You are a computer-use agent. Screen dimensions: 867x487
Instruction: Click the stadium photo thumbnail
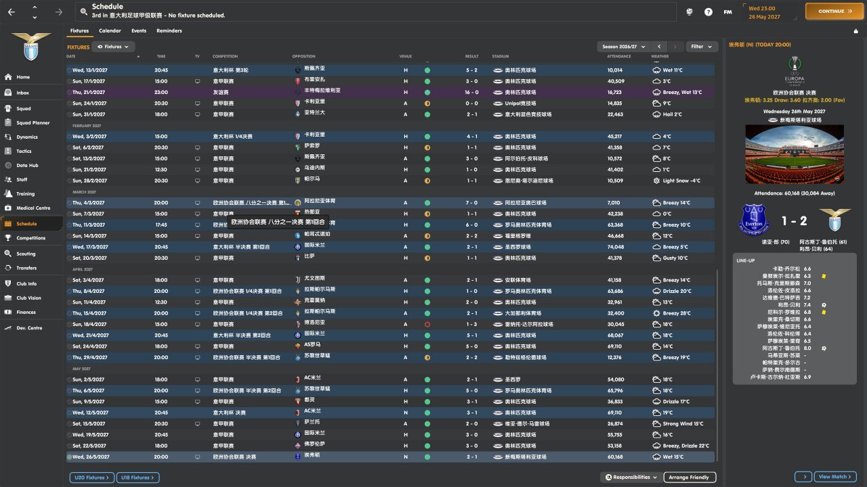pyautogui.click(x=791, y=154)
